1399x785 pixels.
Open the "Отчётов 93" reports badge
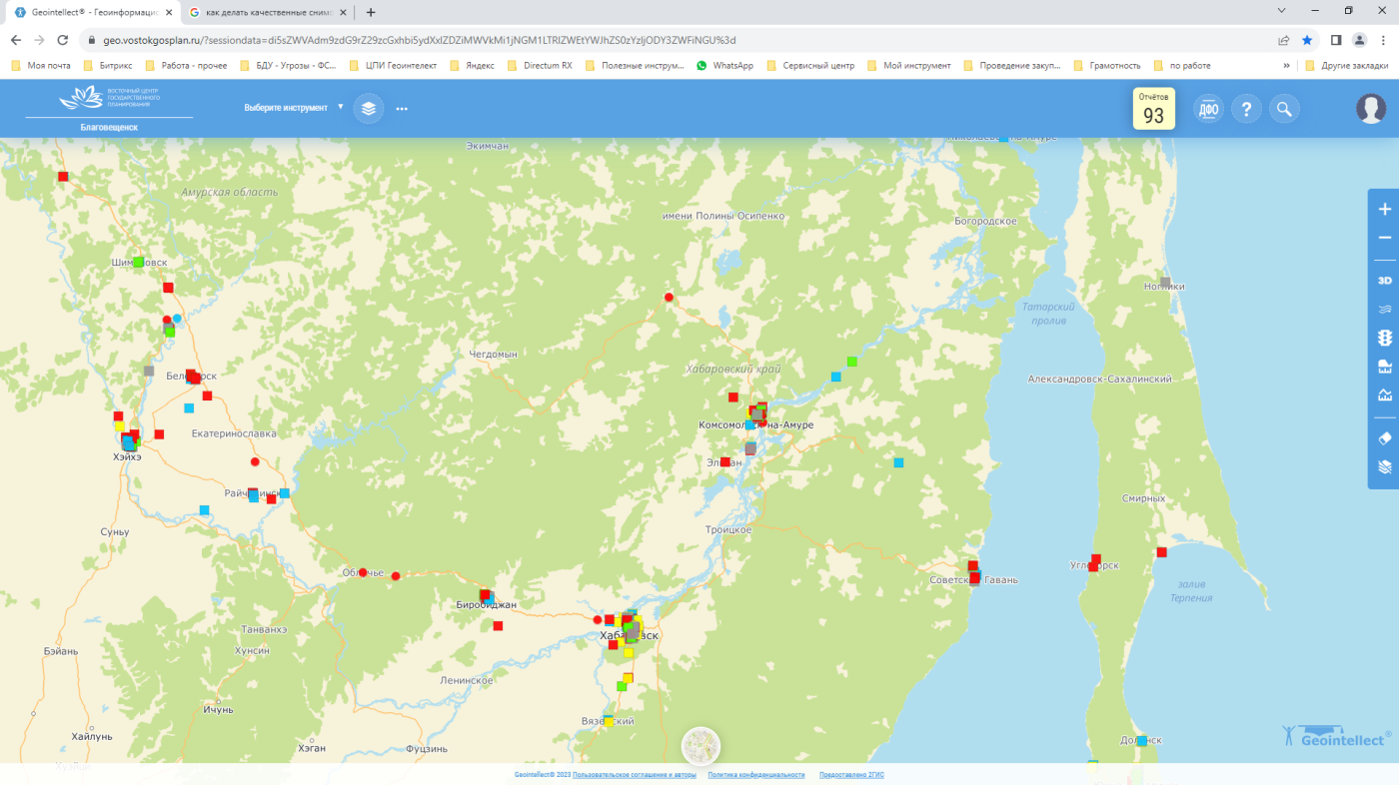click(x=1153, y=109)
